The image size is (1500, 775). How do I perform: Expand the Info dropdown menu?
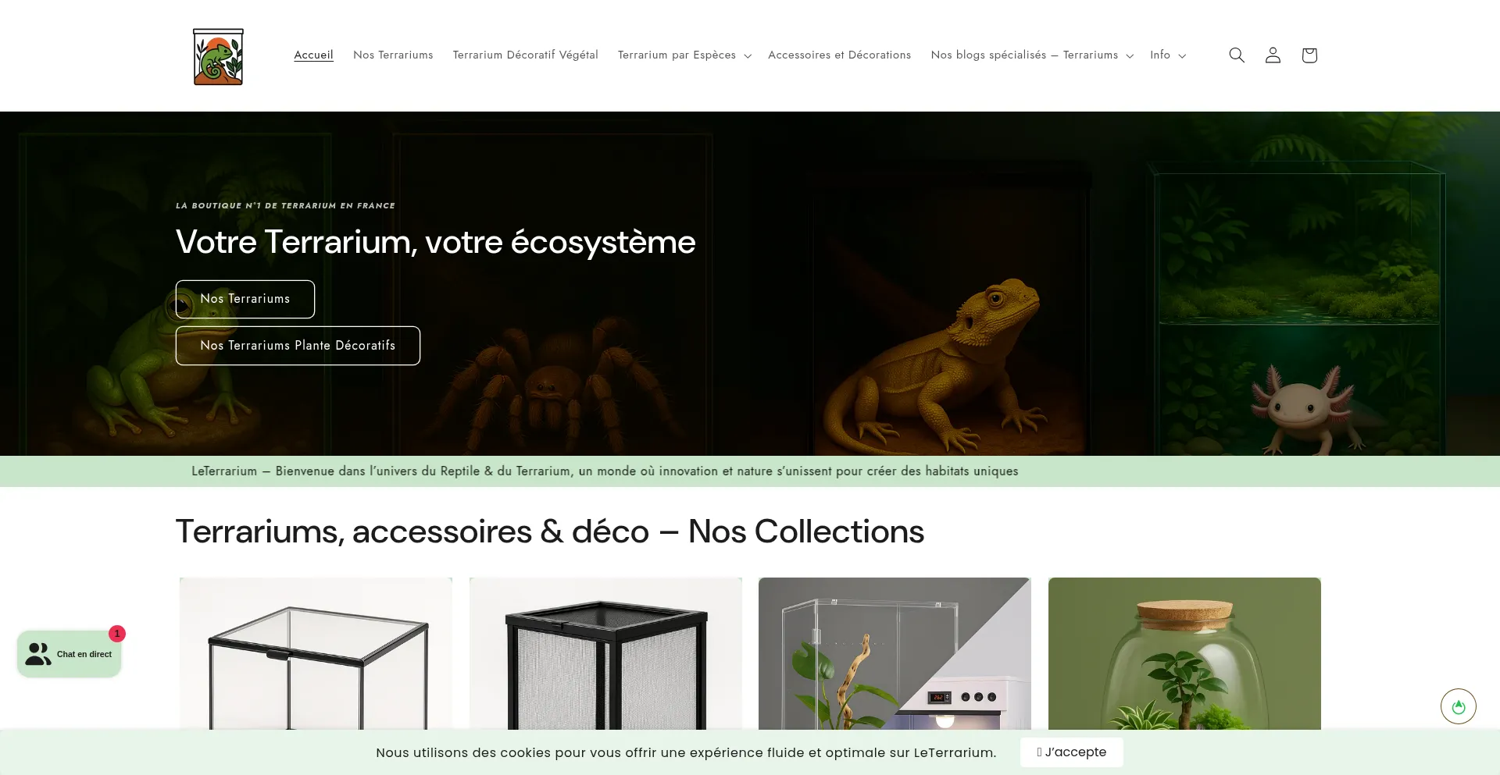[1167, 55]
